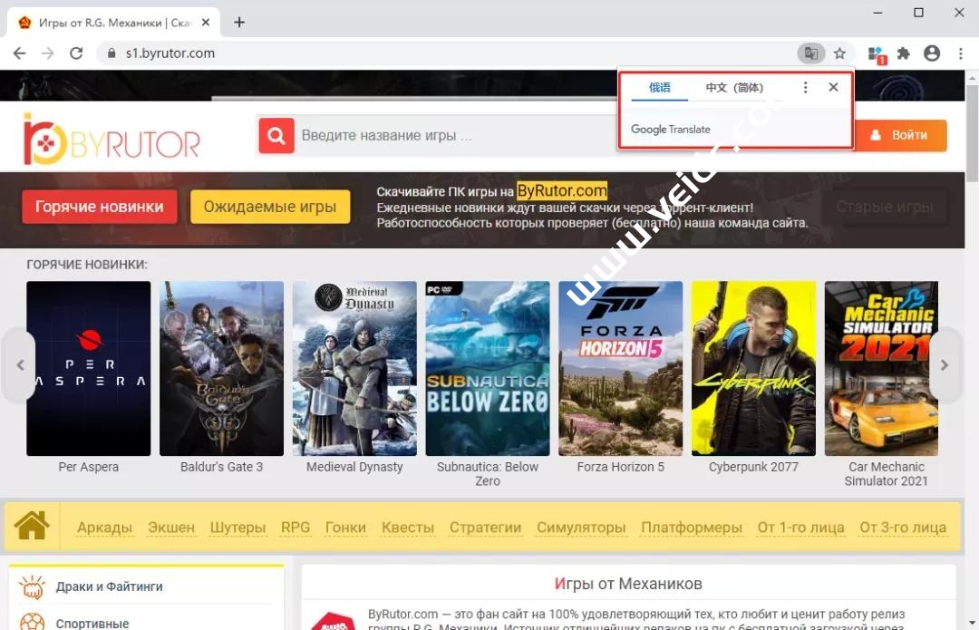Open the Medieval Dynasty cover
Image resolution: width=979 pixels, height=630 pixels.
click(354, 368)
